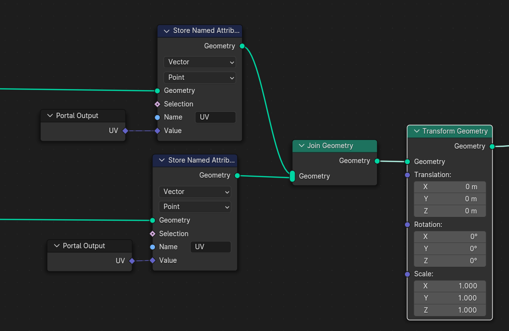The width and height of the screenshot is (509, 331).
Task: Click Geometry input socket of upper Store node
Action: click(x=157, y=91)
